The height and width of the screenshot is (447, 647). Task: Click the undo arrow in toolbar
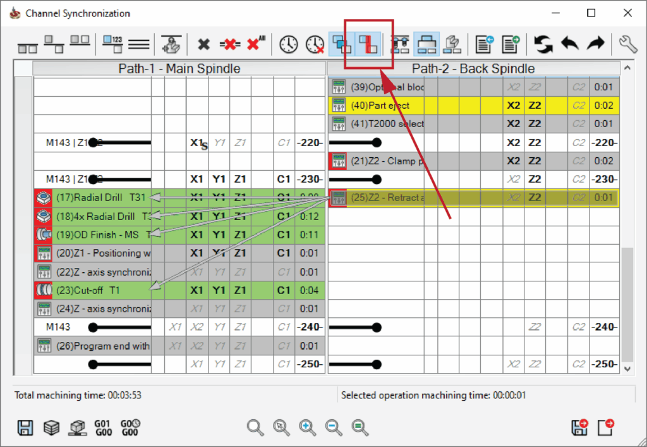tap(570, 44)
